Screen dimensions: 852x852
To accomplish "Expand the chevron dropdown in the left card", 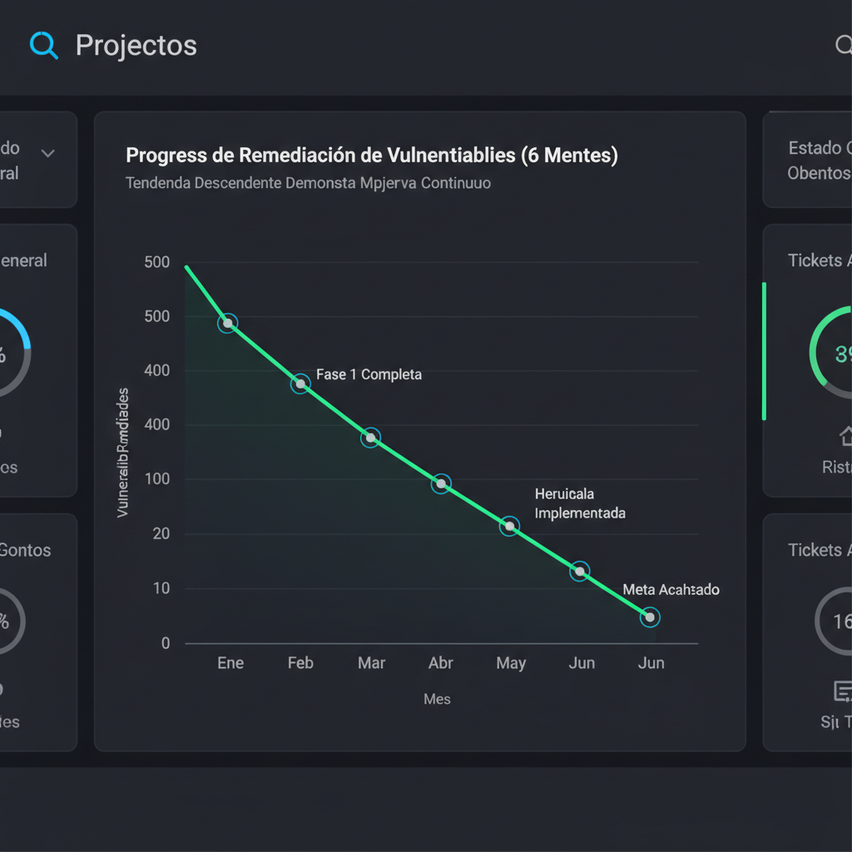I will coord(48,153).
